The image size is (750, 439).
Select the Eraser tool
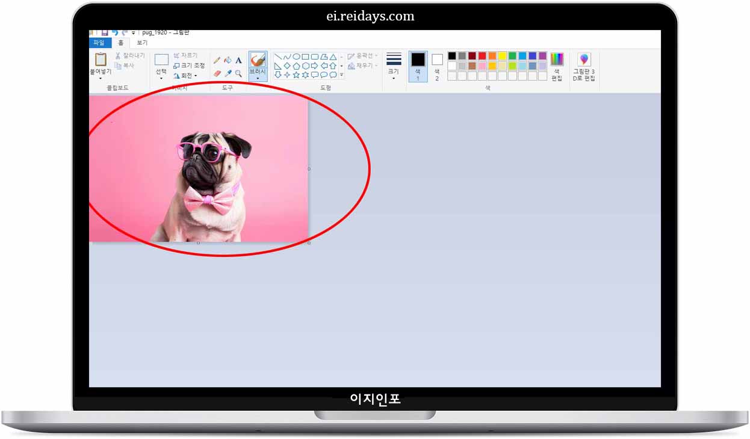(217, 73)
